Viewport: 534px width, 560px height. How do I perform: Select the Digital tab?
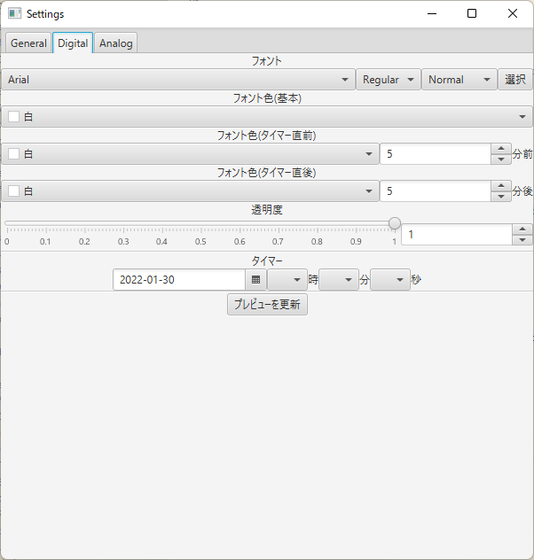click(73, 43)
